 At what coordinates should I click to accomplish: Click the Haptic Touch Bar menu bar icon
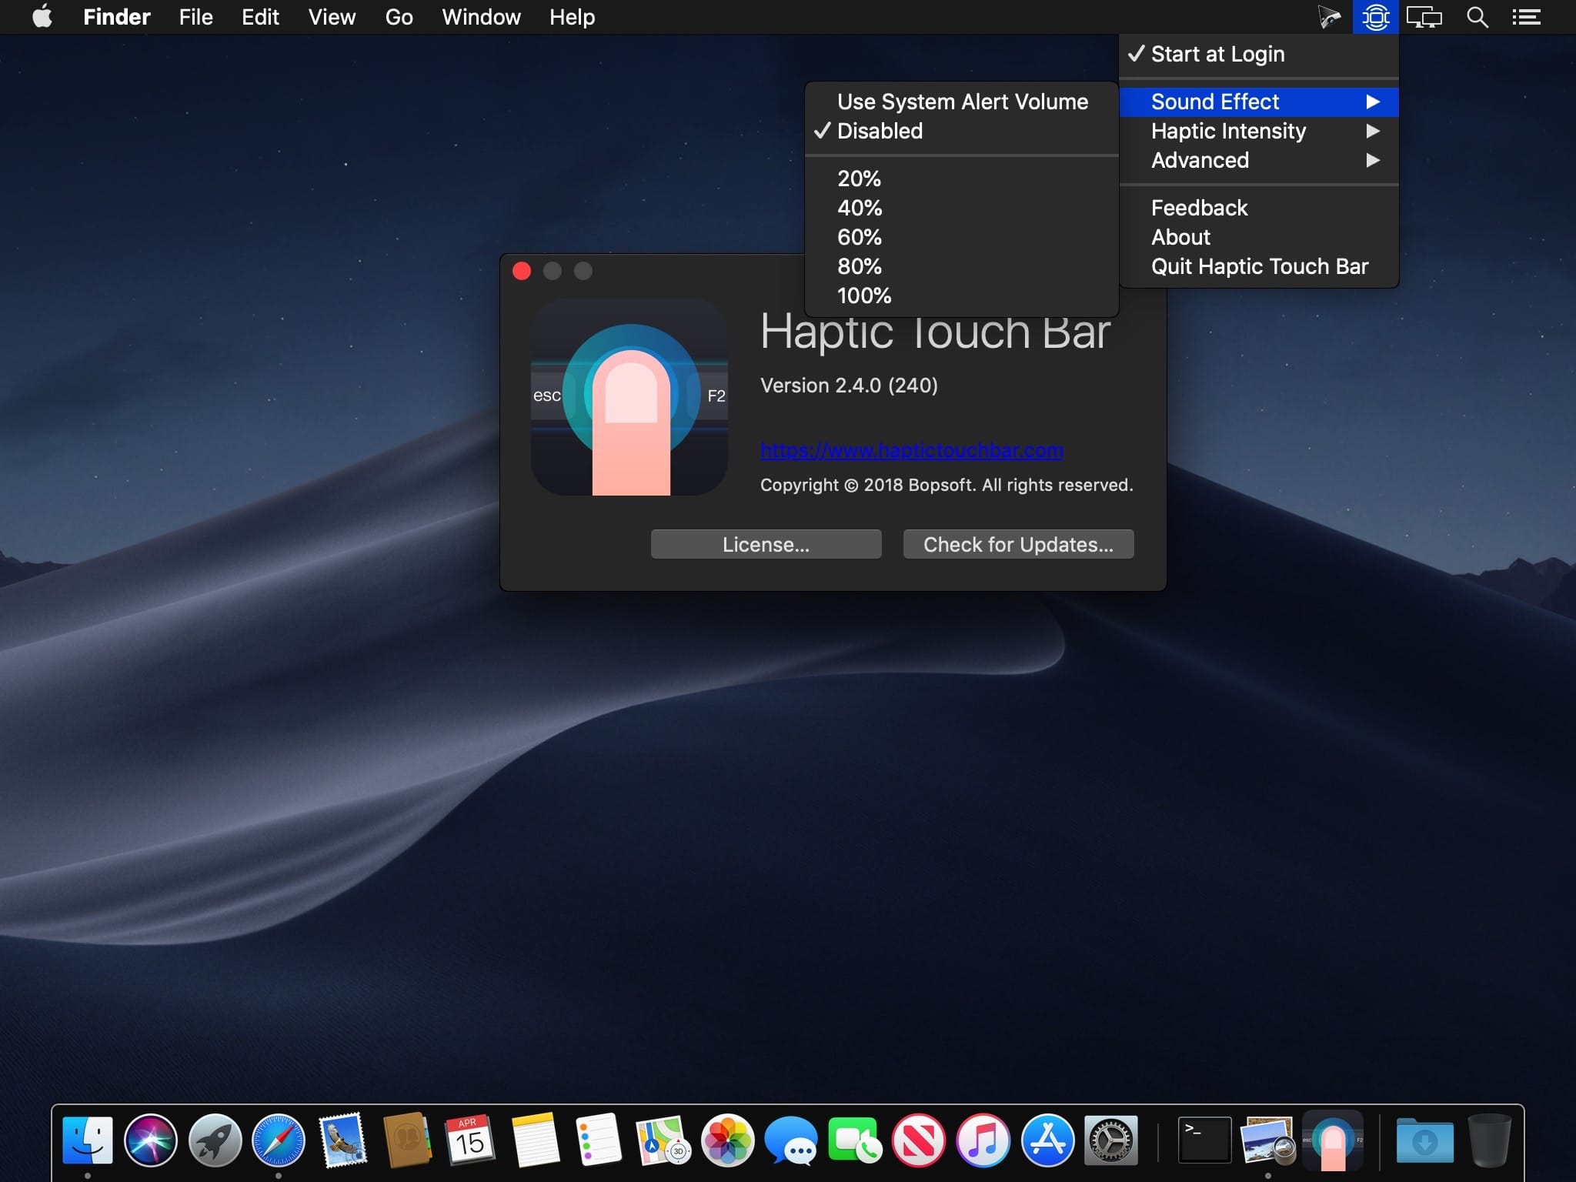1374,17
